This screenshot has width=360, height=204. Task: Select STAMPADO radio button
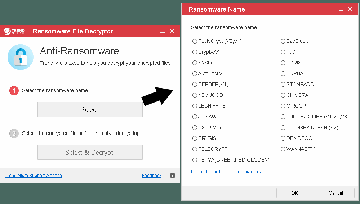click(x=283, y=84)
